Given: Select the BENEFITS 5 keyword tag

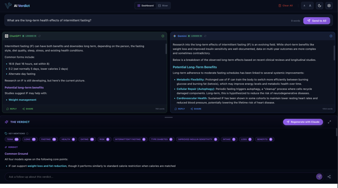Looking at the screenshot, I should [264, 139].
